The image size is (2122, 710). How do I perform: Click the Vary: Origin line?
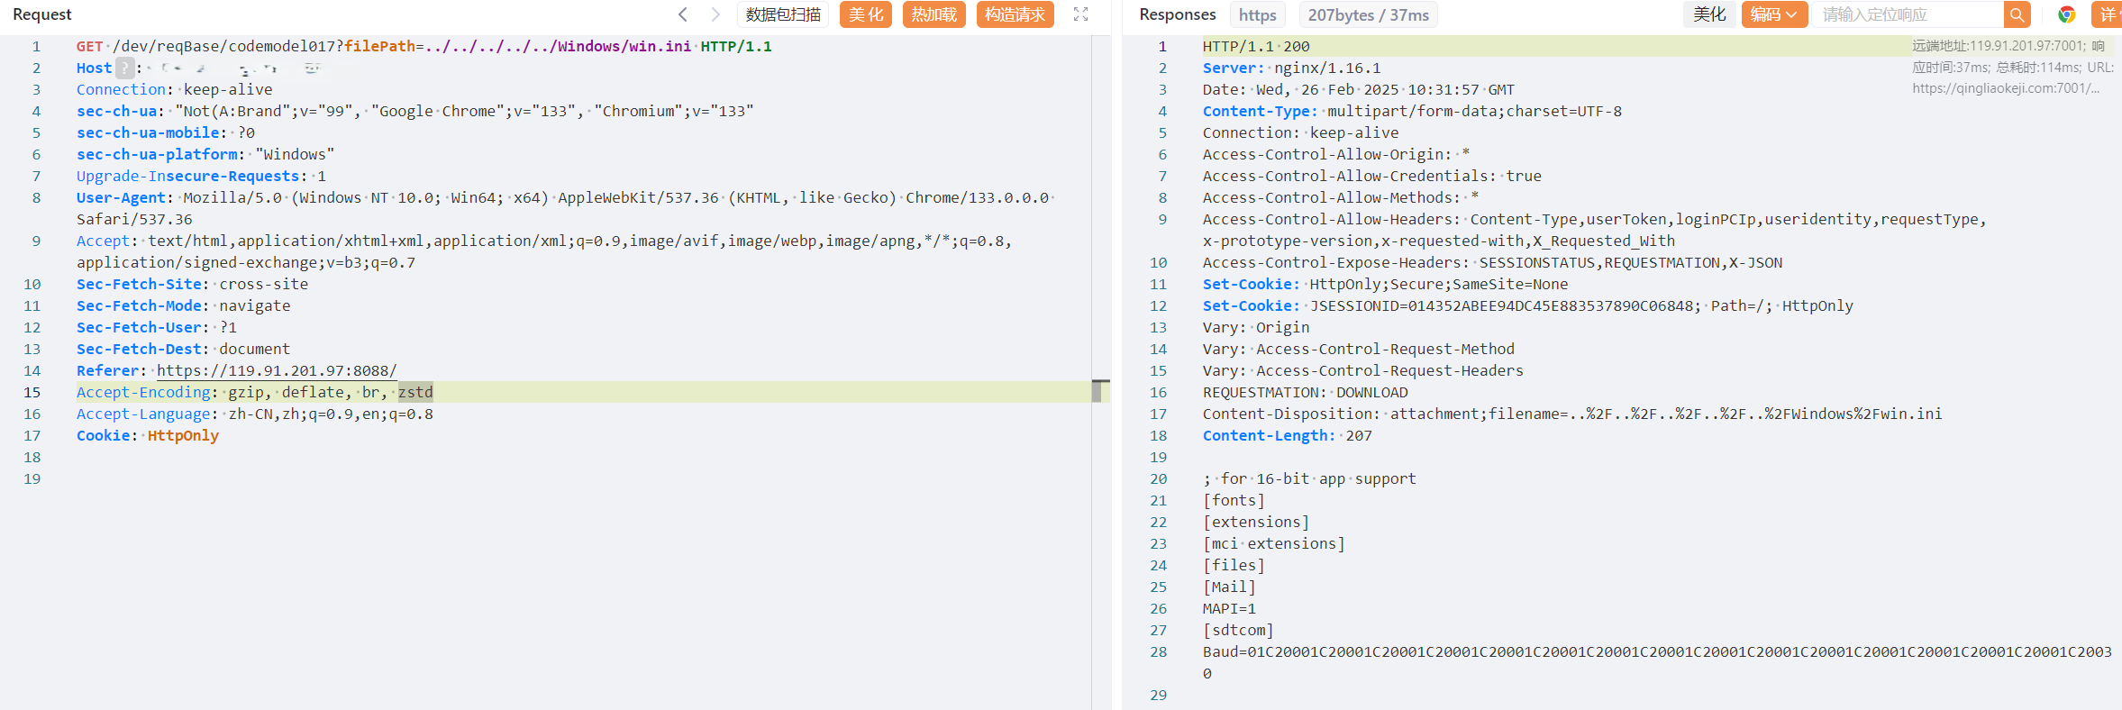[1256, 327]
